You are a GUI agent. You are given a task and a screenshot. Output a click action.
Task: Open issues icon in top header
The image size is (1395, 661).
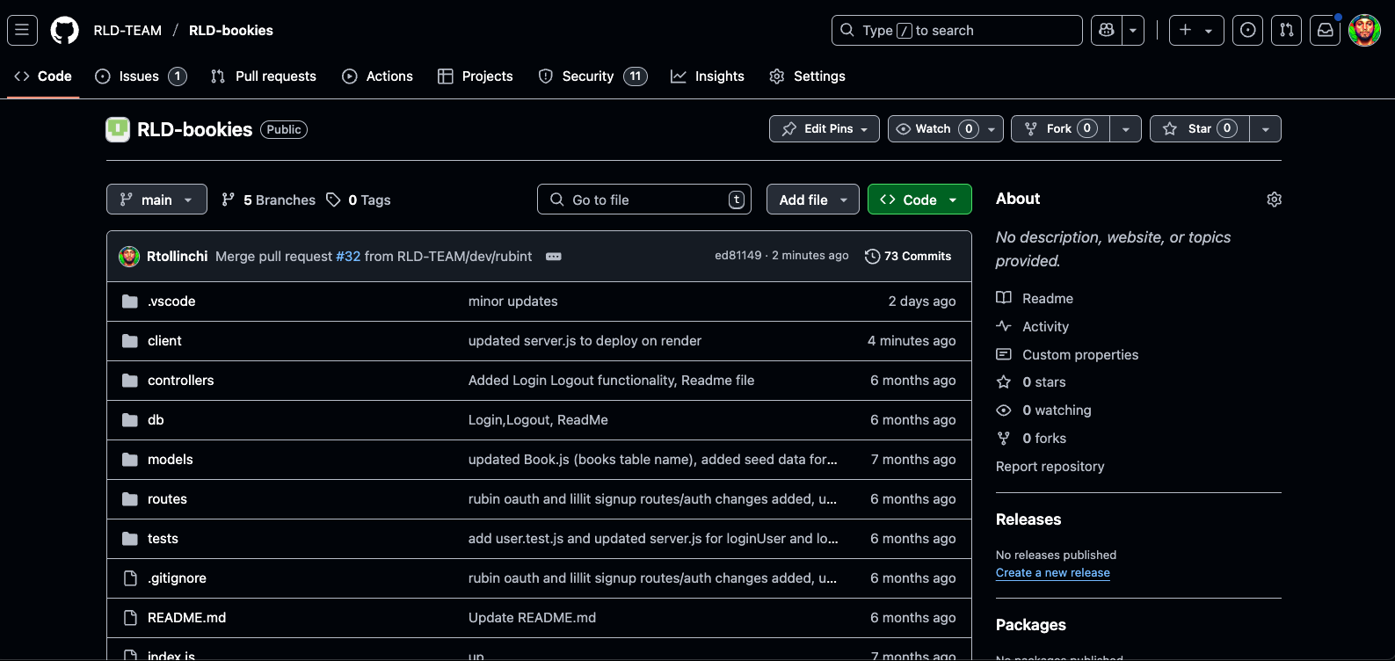(x=1247, y=30)
